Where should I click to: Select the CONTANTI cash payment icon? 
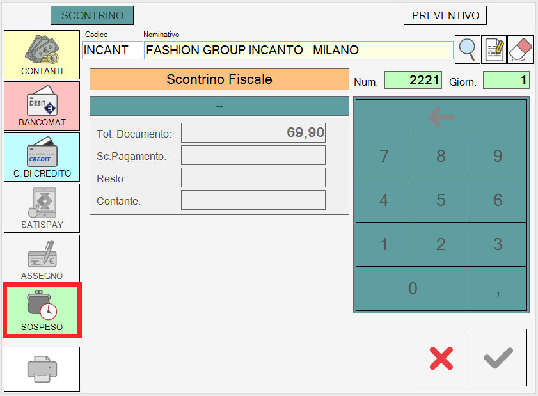[42, 54]
